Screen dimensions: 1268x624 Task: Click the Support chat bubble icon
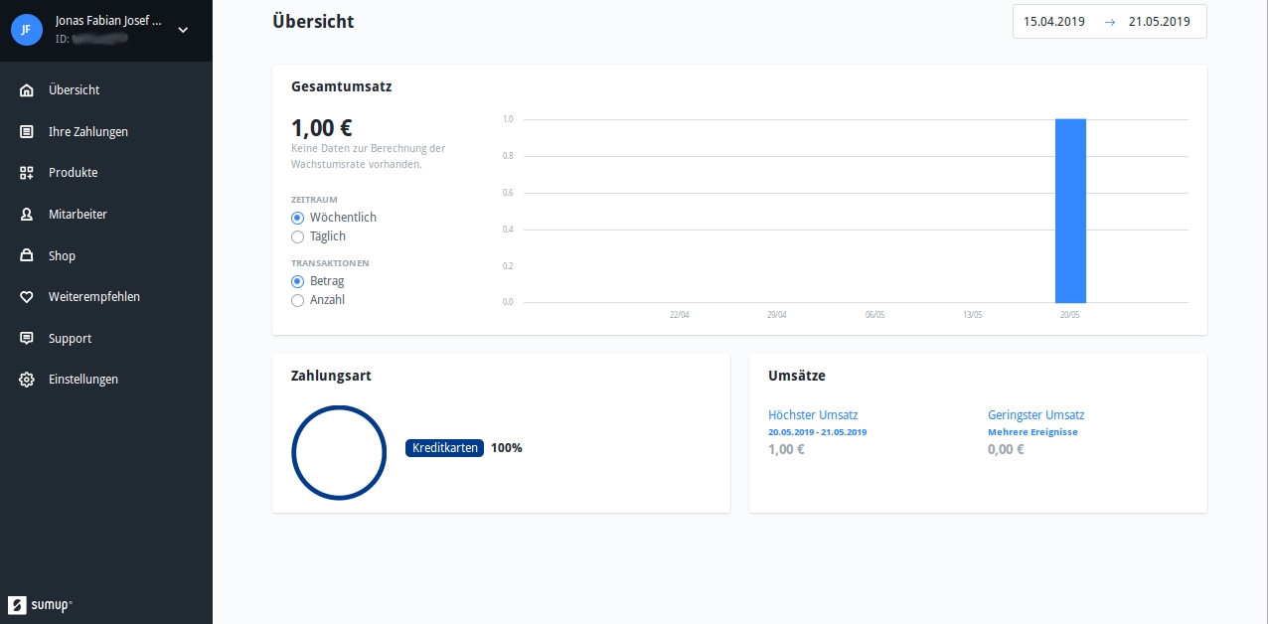coord(27,339)
